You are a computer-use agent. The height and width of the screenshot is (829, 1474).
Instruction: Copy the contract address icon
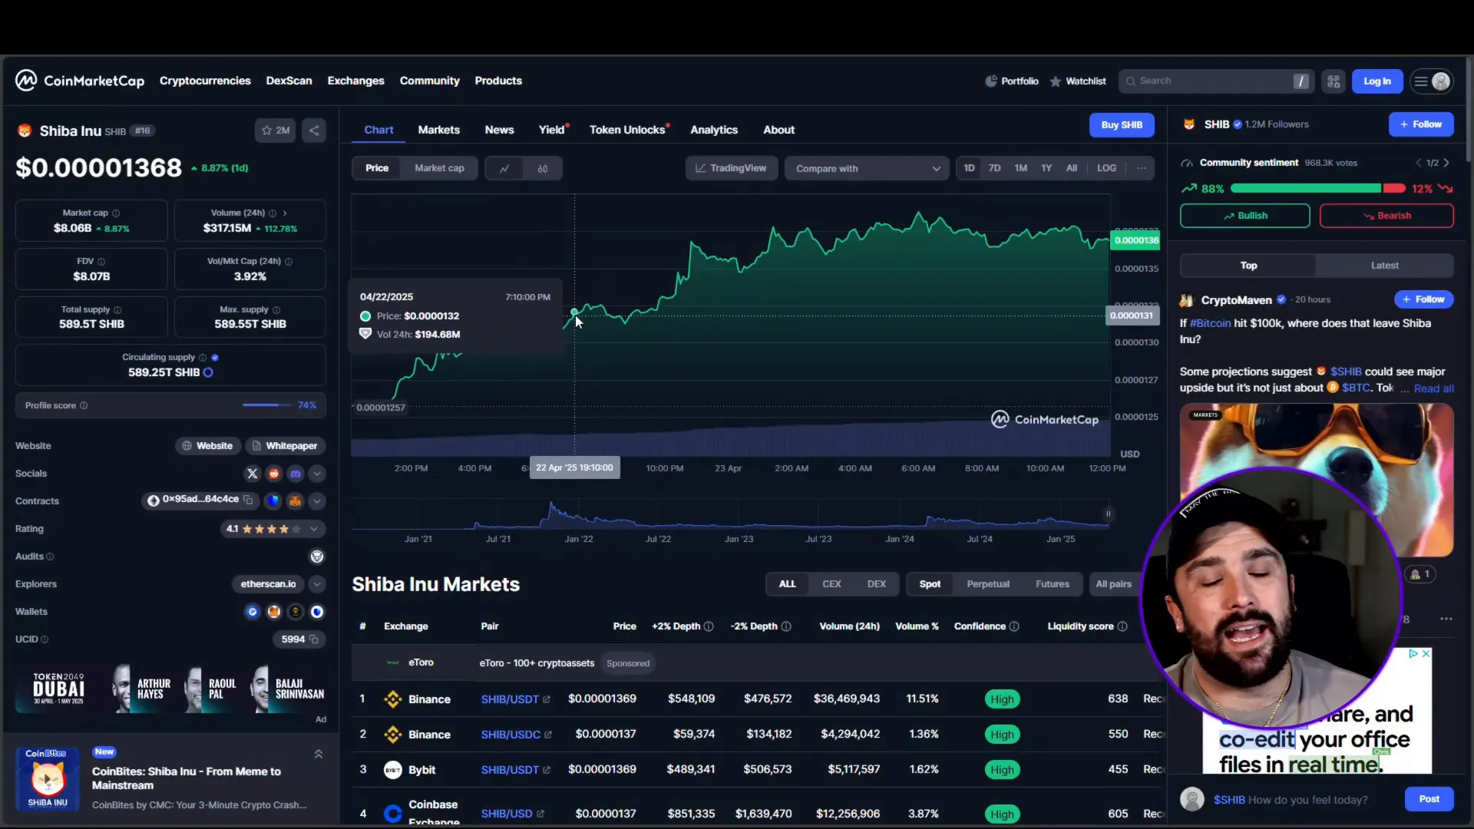[248, 500]
